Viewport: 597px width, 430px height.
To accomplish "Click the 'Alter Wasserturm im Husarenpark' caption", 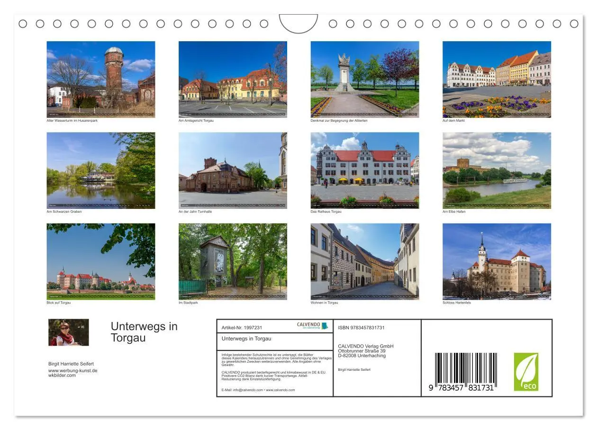I will [x=72, y=121].
